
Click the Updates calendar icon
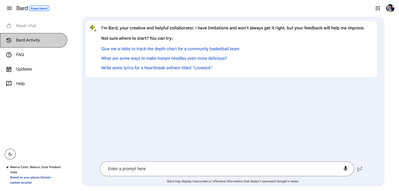9,69
